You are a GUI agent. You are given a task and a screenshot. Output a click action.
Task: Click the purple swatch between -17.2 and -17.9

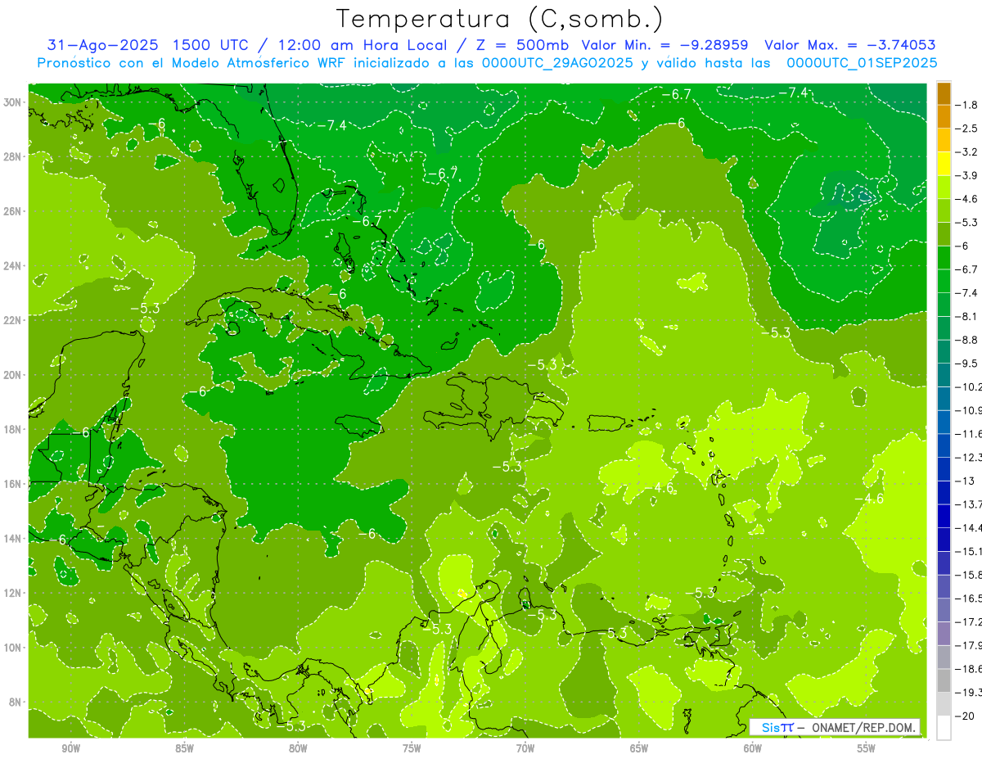(944, 633)
